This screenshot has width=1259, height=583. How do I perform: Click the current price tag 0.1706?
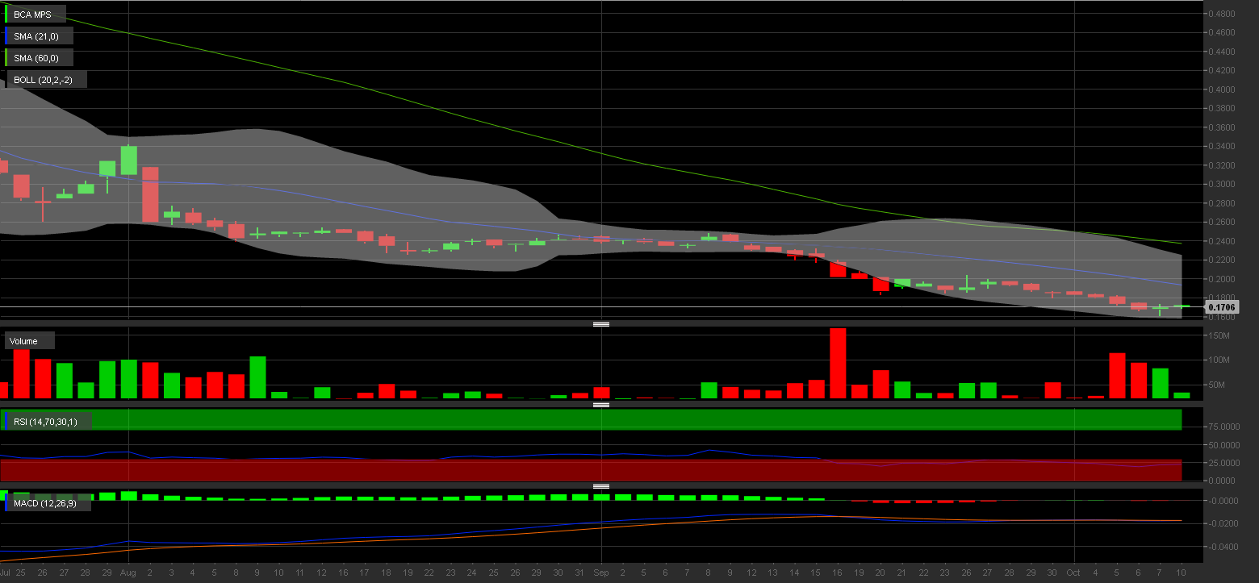(1223, 307)
